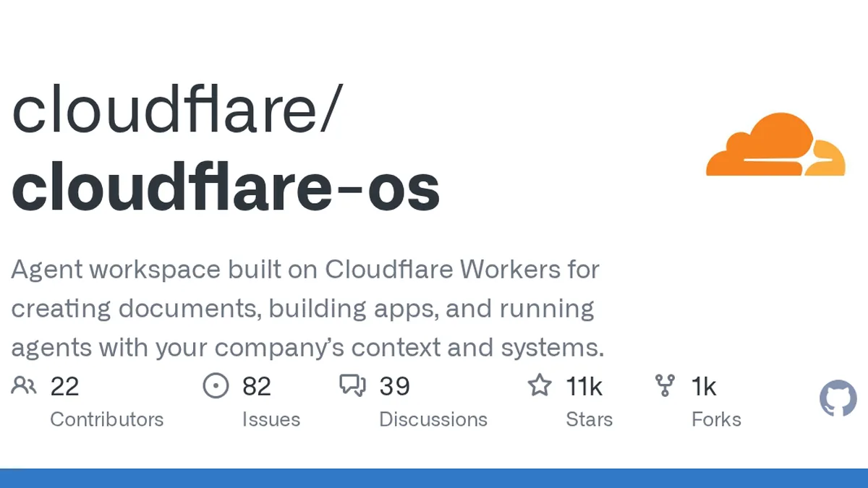Click the 'agents with your company's context' line
Viewport: 868px width, 488px height.
coord(307,348)
